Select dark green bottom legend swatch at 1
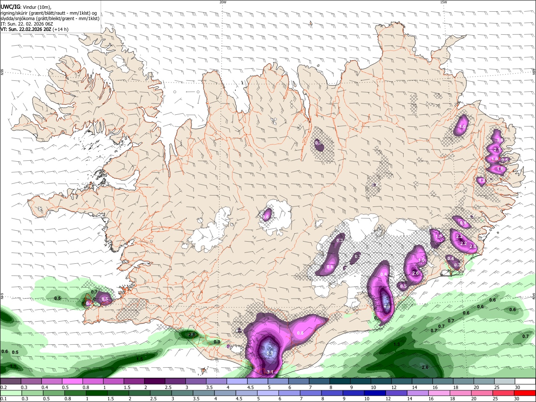Image resolution: width=536 pixels, height=402 pixels. 97,393
